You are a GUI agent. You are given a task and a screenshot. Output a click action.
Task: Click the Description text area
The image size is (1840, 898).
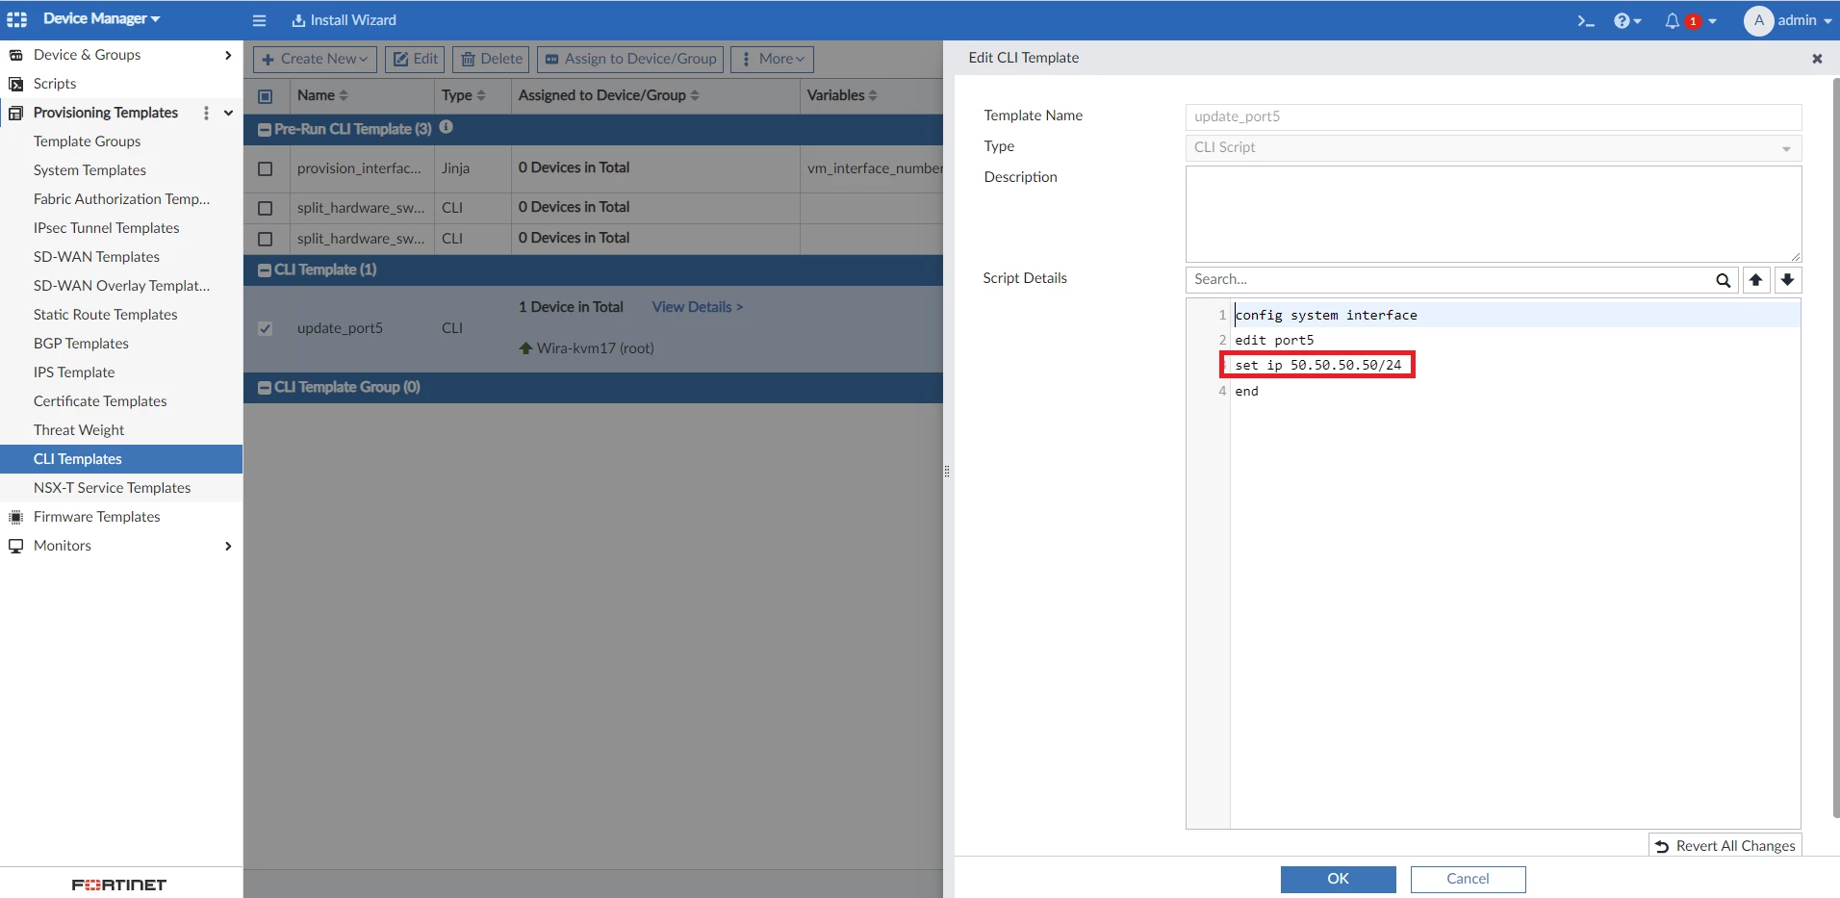(x=1493, y=214)
